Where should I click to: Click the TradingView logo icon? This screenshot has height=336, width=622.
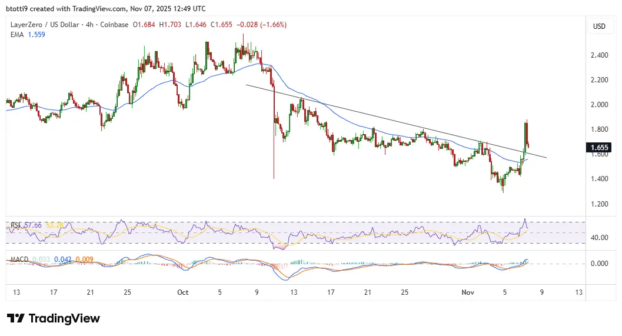pyautogui.click(x=16, y=318)
